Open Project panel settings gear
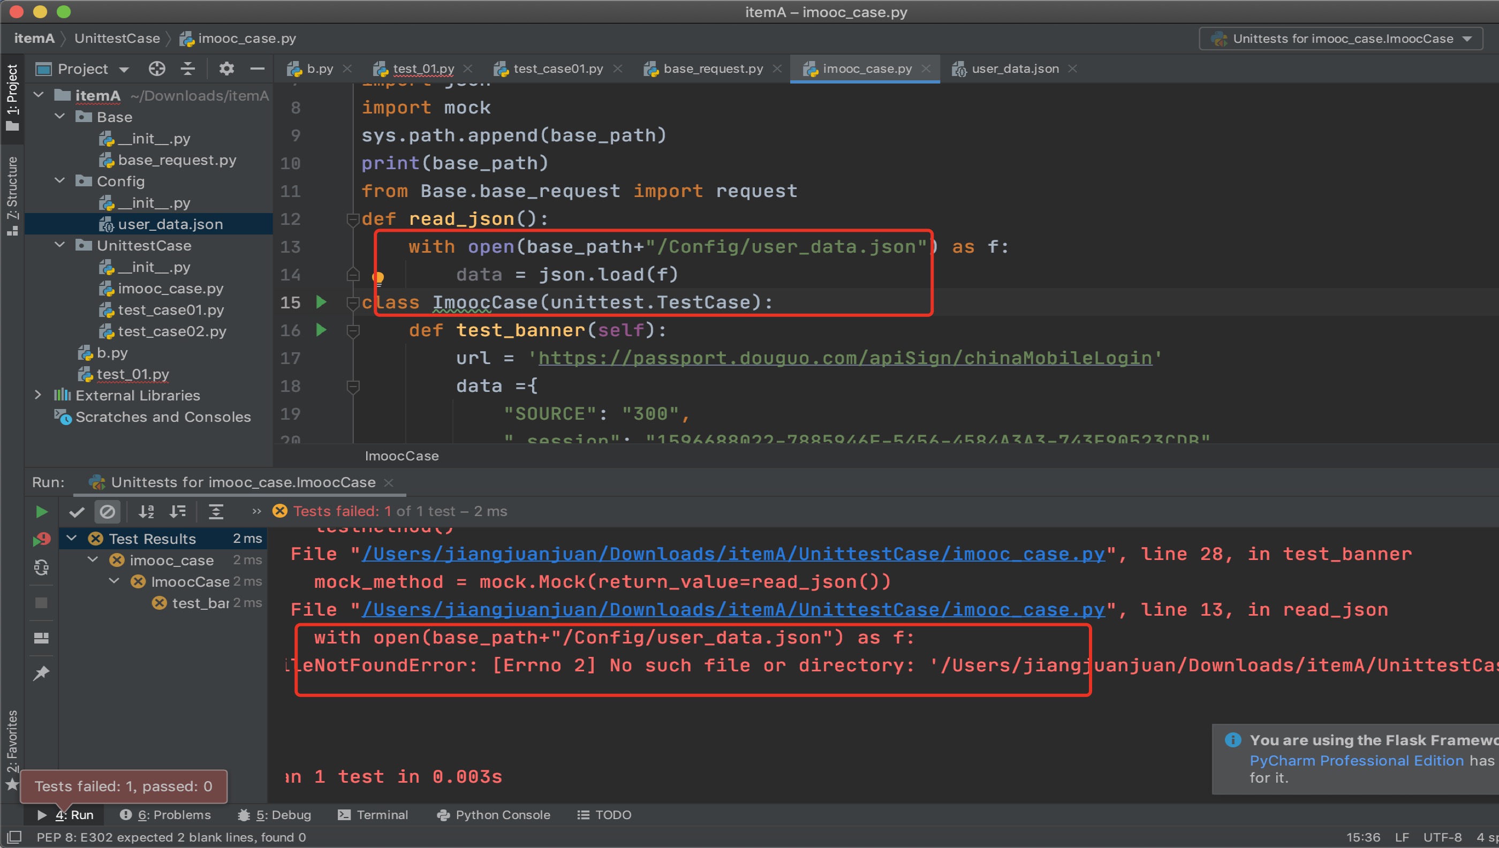The image size is (1499, 848). pos(226,69)
